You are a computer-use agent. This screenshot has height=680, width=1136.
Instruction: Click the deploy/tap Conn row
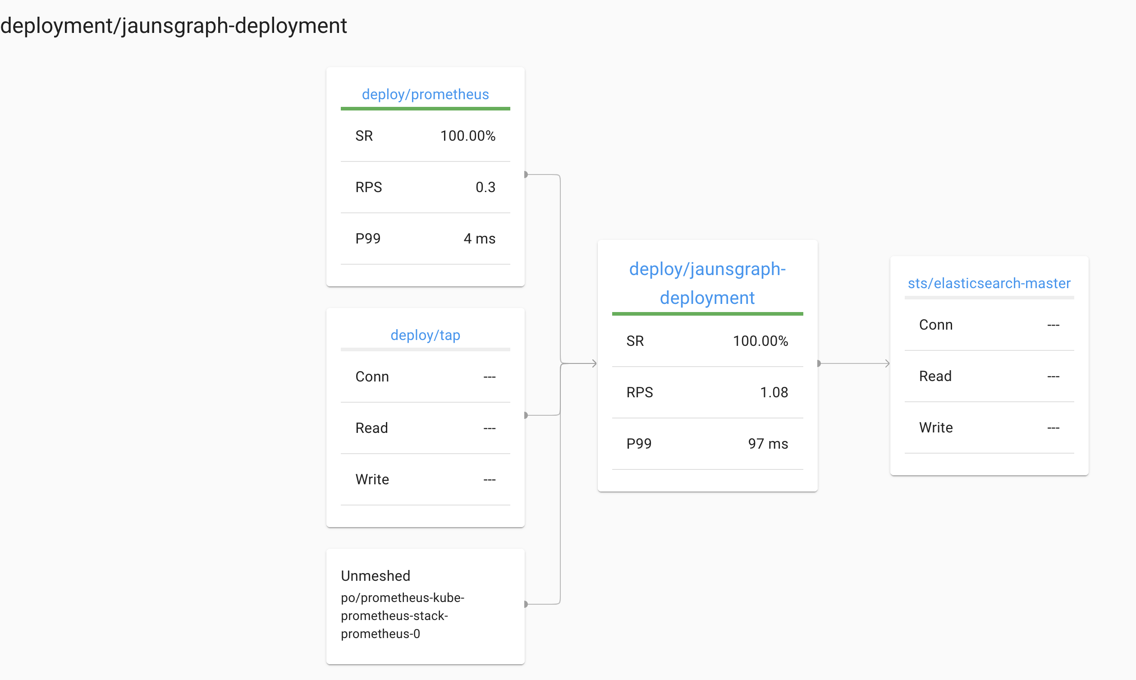(425, 377)
